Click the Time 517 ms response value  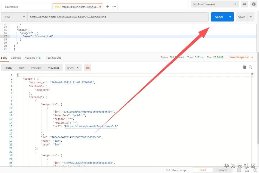coord(199,57)
